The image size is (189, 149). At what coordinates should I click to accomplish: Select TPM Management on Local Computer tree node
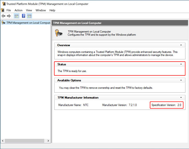click(26, 22)
